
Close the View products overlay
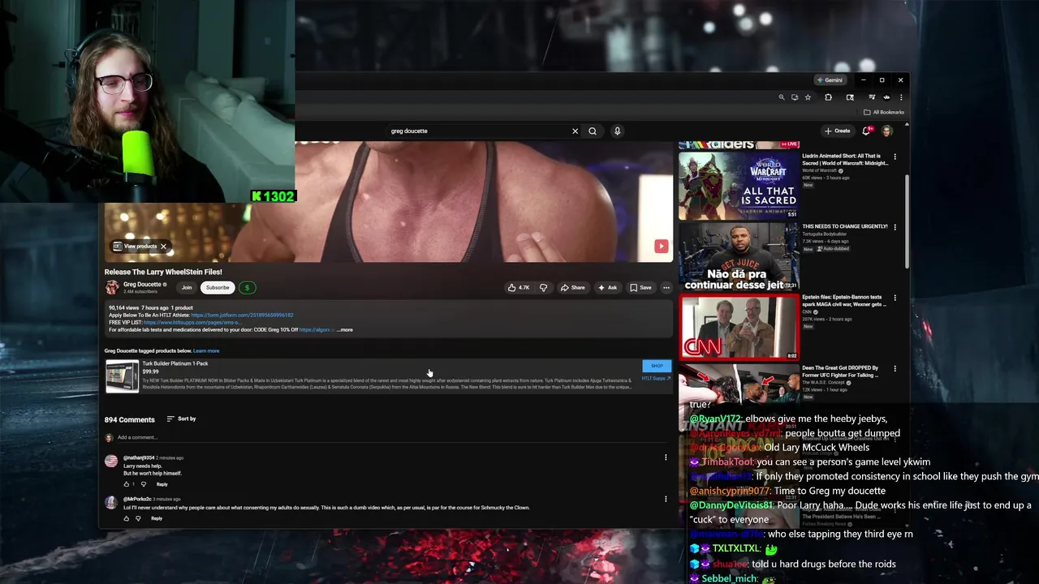(x=163, y=247)
